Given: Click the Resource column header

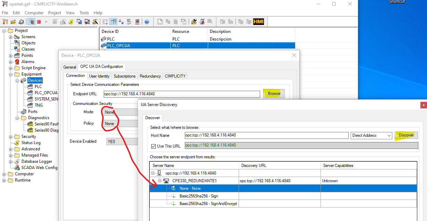Looking at the screenshot, I should coord(189,32).
